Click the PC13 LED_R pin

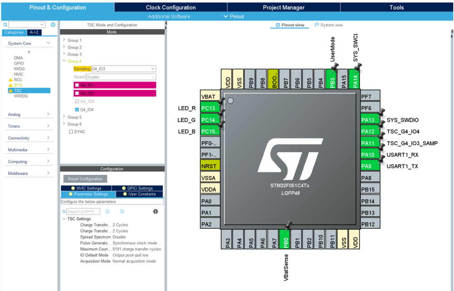pyautogui.click(x=210, y=108)
